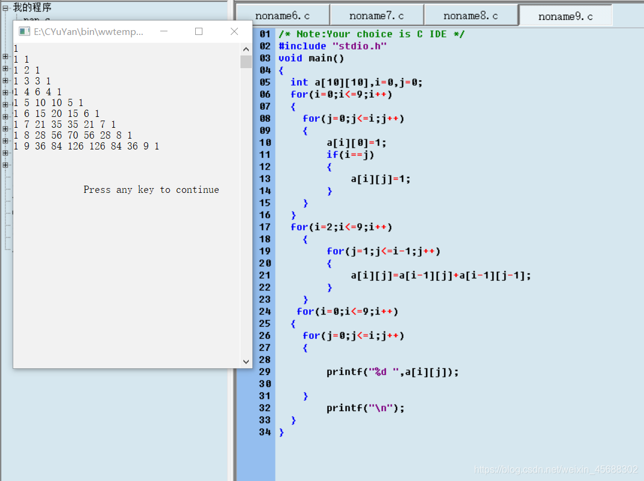644x481 pixels.
Task: Click the 'printf("\n");' line
Action: point(366,408)
